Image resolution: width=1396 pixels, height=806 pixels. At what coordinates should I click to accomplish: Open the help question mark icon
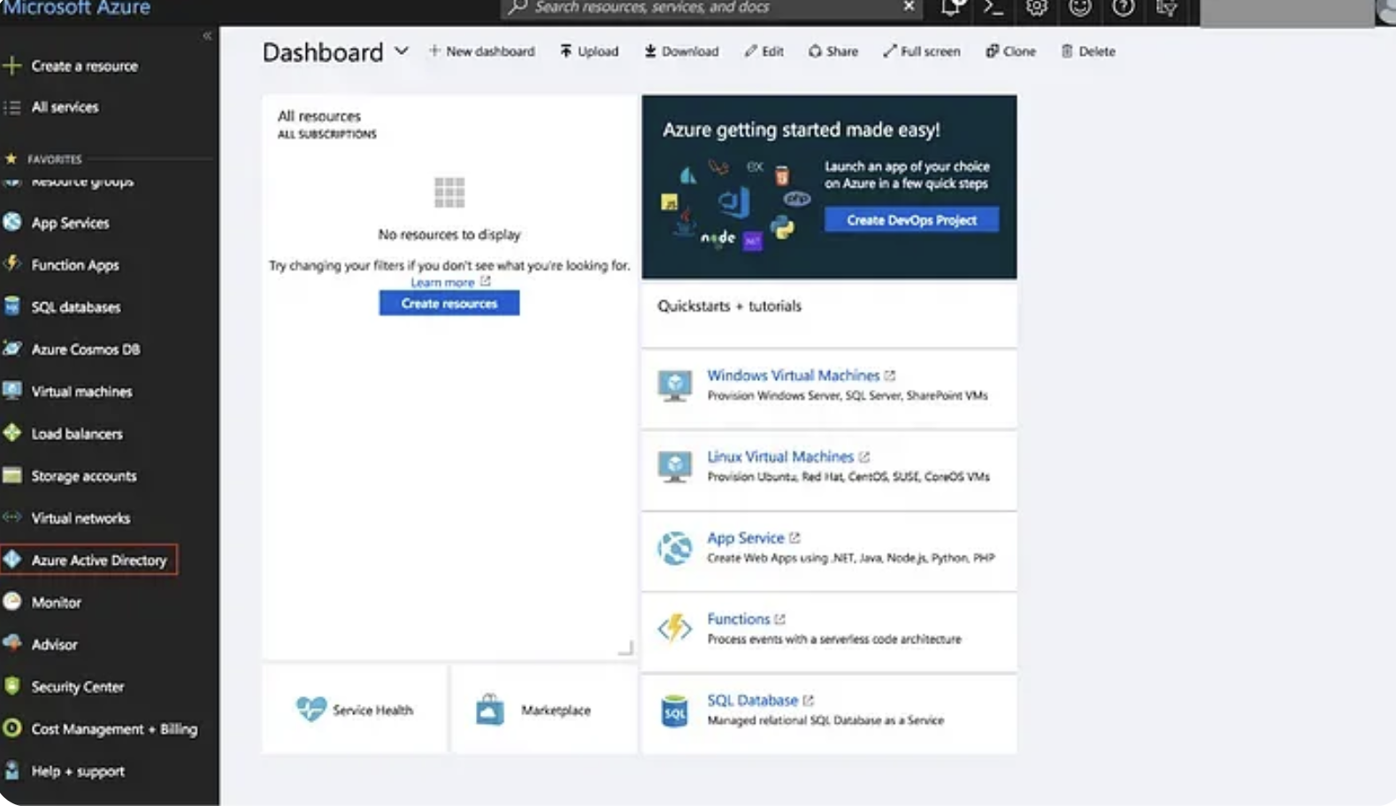click(x=1124, y=8)
